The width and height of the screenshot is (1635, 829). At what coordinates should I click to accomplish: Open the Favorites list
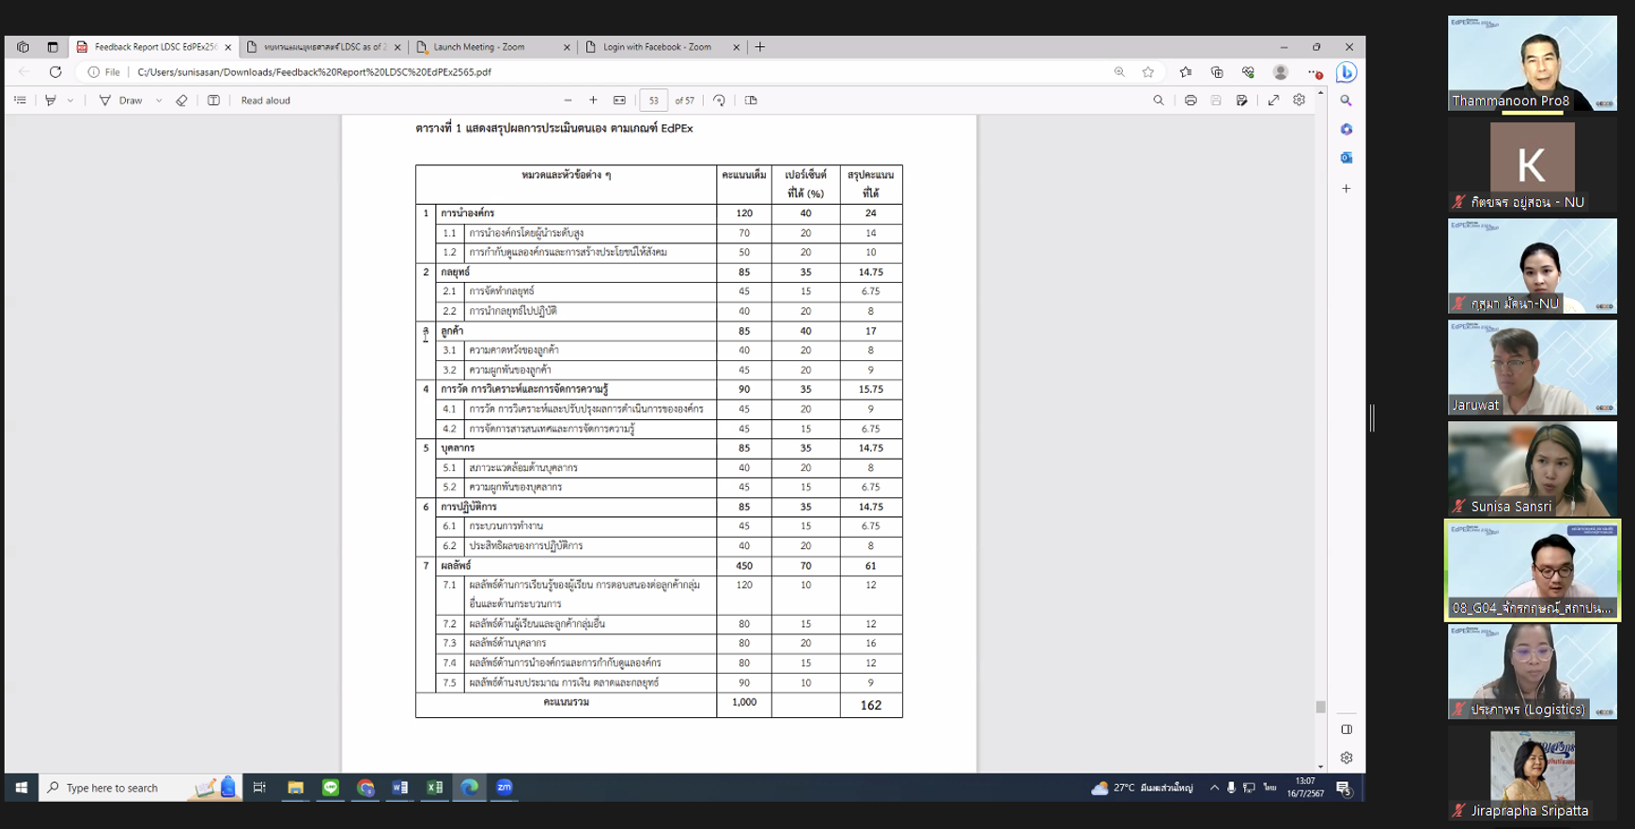1186,72
